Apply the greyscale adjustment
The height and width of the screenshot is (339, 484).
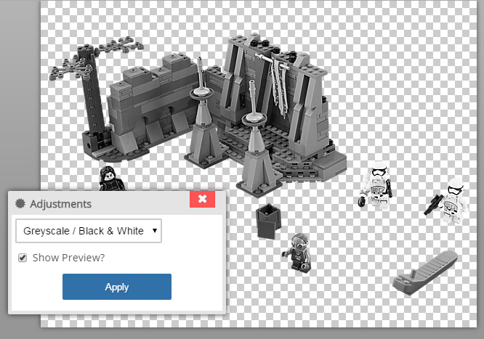coord(117,287)
